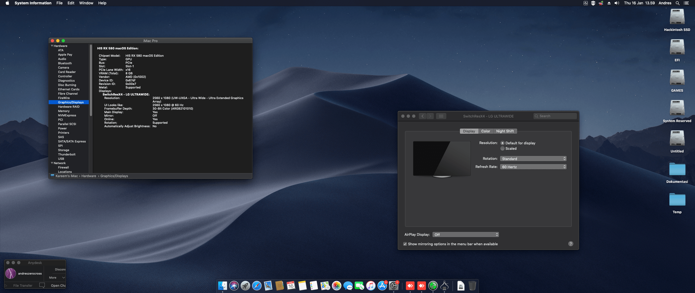Click the back arrow in preferences window
The width and height of the screenshot is (695, 293).
tap(422, 116)
